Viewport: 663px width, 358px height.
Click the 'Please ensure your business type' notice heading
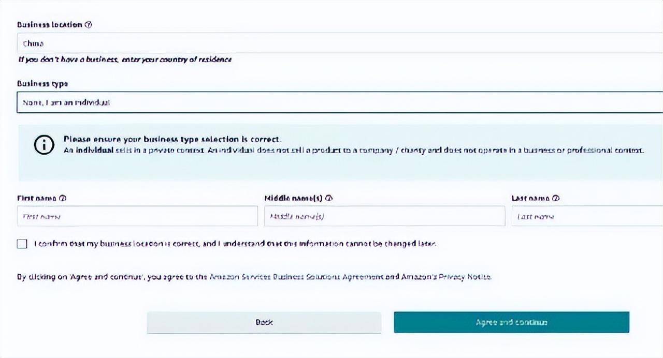(172, 139)
